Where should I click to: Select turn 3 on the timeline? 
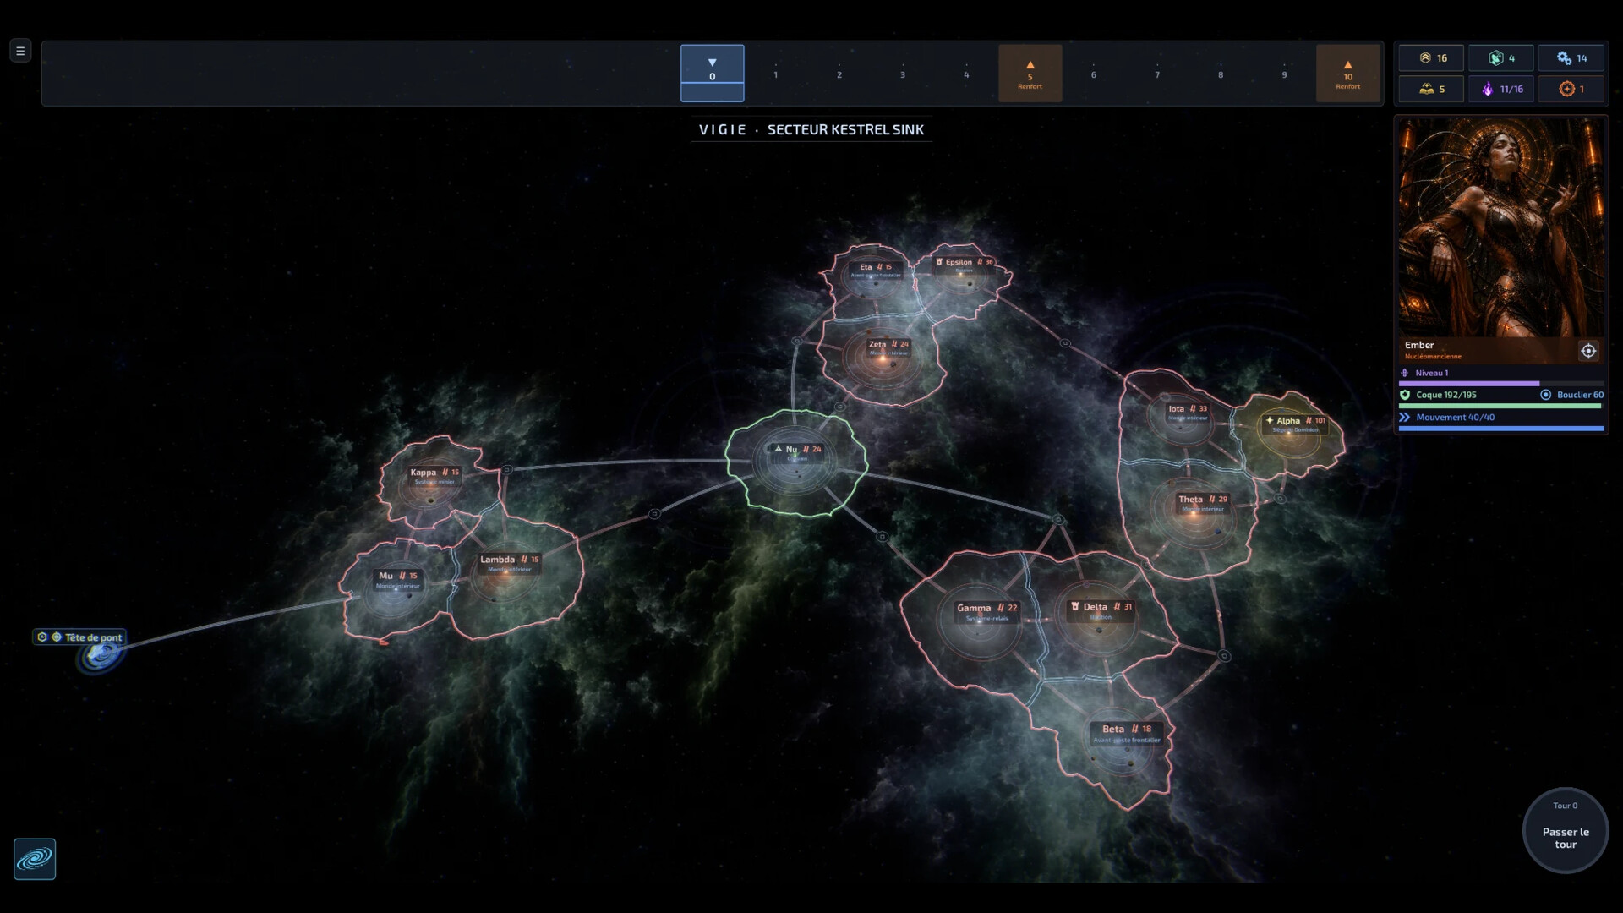[x=902, y=73]
